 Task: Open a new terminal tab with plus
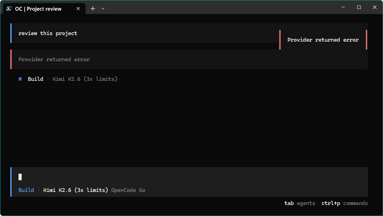pyautogui.click(x=93, y=9)
